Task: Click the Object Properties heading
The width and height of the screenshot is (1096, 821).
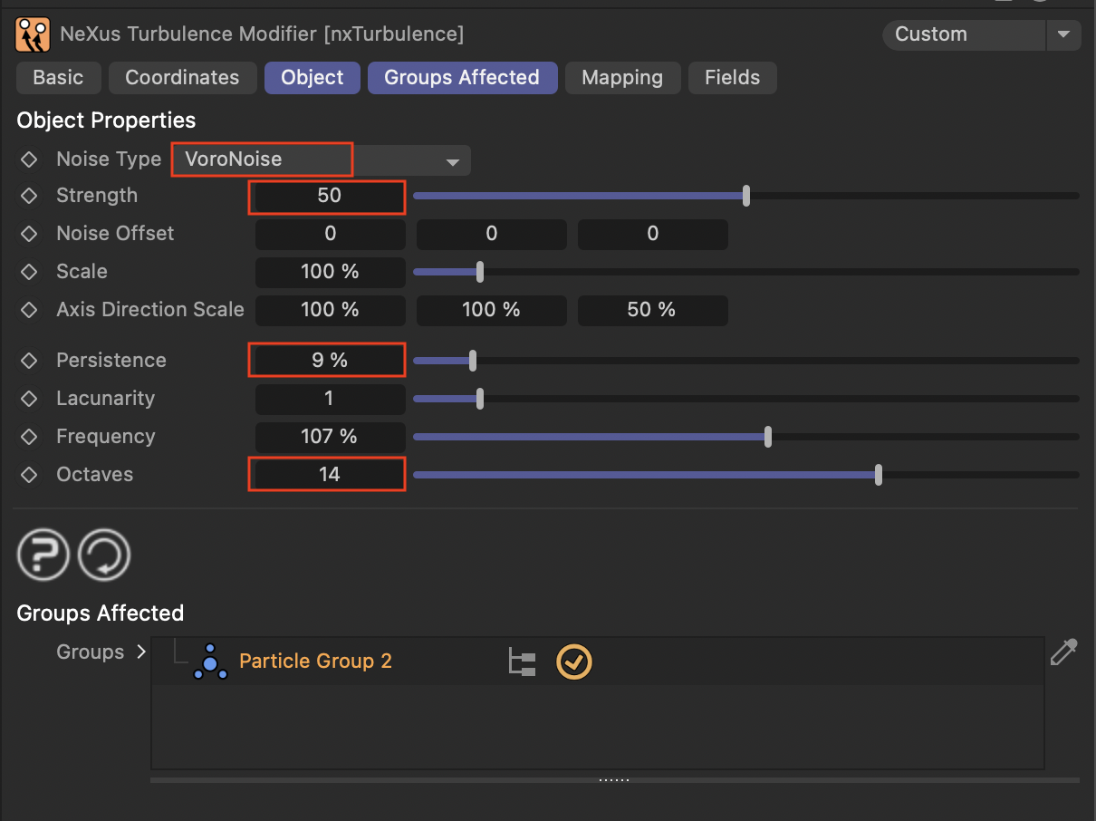Action: click(106, 121)
